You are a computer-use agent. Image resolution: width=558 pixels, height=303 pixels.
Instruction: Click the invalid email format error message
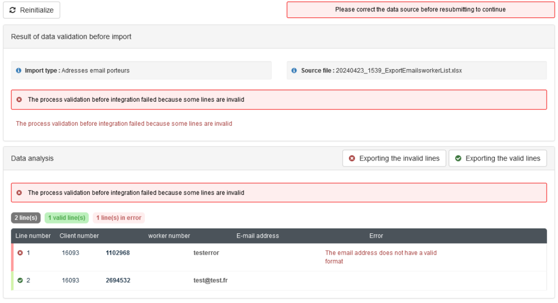(381, 257)
